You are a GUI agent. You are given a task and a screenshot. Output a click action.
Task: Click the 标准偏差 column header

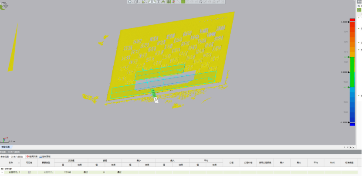(349, 162)
